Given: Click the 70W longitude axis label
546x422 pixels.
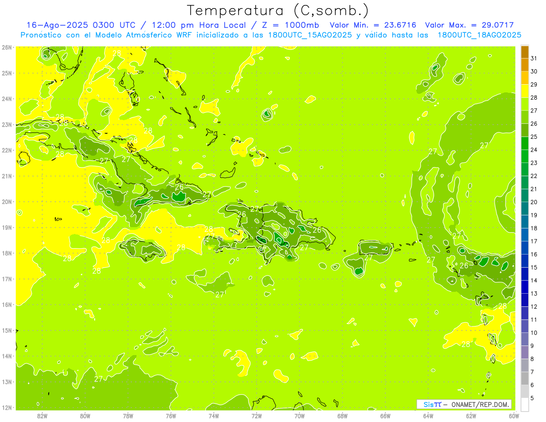Looking at the screenshot, I should (299, 416).
